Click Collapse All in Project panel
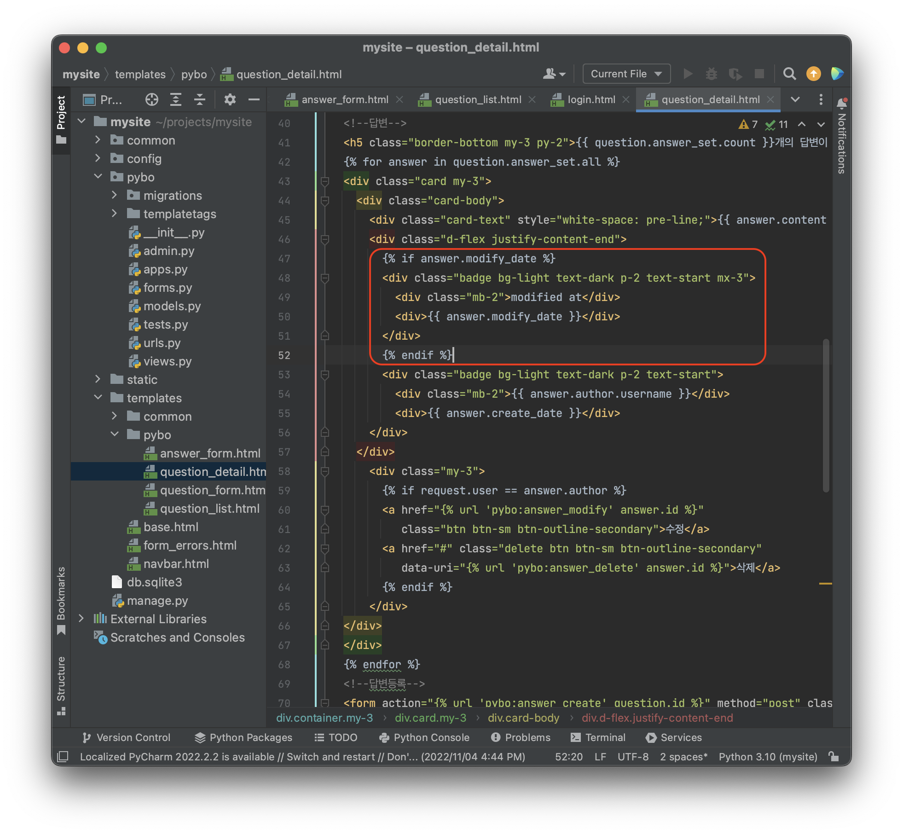The height and width of the screenshot is (834, 903). pyautogui.click(x=199, y=99)
